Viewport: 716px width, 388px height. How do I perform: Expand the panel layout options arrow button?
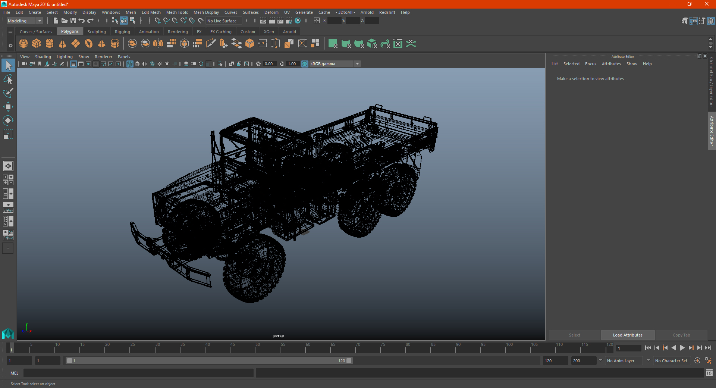(x=8, y=248)
